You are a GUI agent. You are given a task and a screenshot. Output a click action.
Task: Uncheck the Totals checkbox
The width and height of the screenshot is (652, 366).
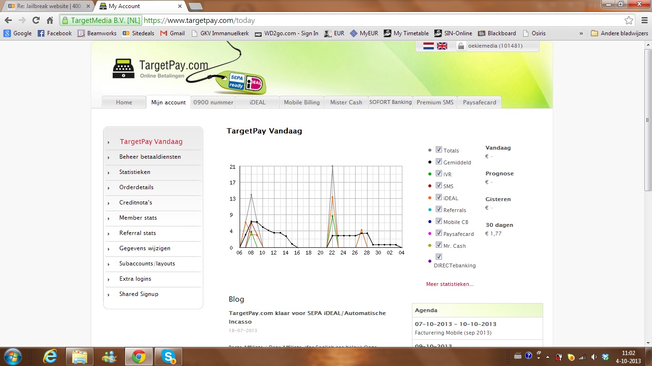pyautogui.click(x=439, y=150)
